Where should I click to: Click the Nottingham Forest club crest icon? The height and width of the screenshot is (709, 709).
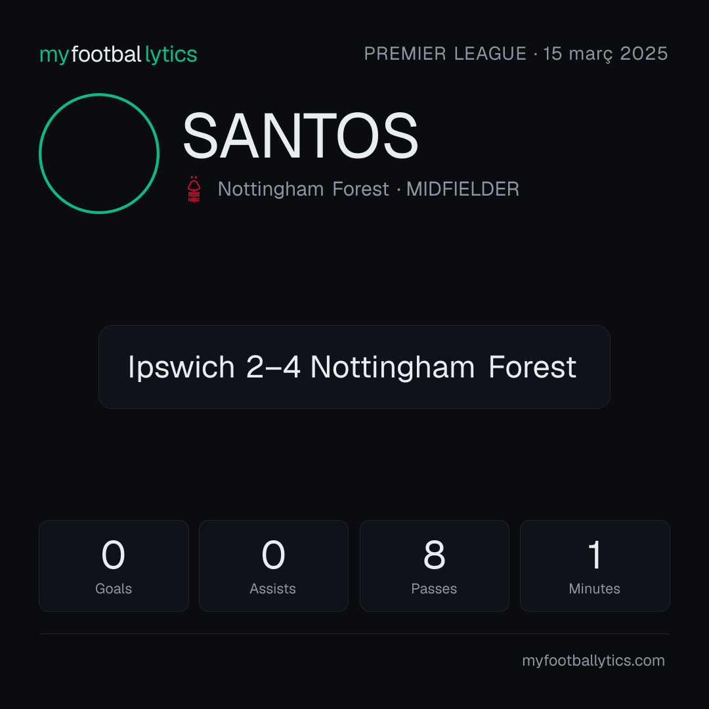[194, 189]
